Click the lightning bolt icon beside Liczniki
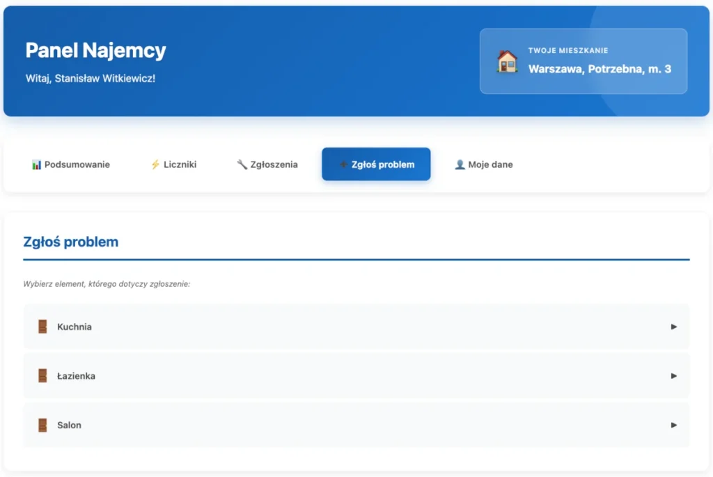The image size is (713, 477). pyautogui.click(x=155, y=165)
